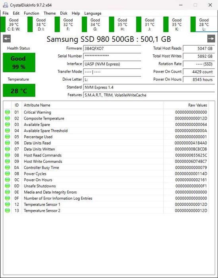Select disk tab J: at 31 °C
Image resolution: width=218 pixels, height=278 pixels.
(149, 25)
